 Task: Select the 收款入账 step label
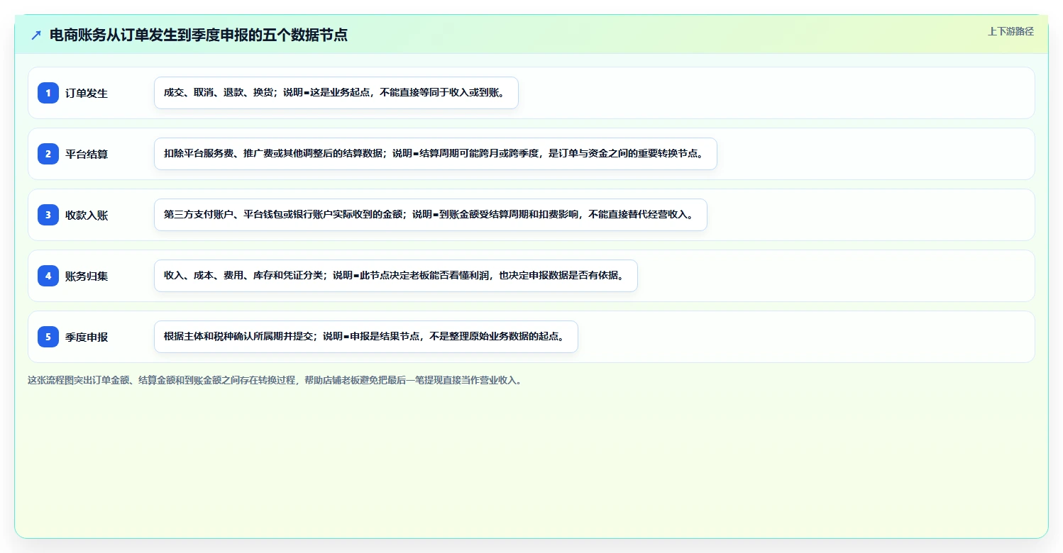coord(87,215)
